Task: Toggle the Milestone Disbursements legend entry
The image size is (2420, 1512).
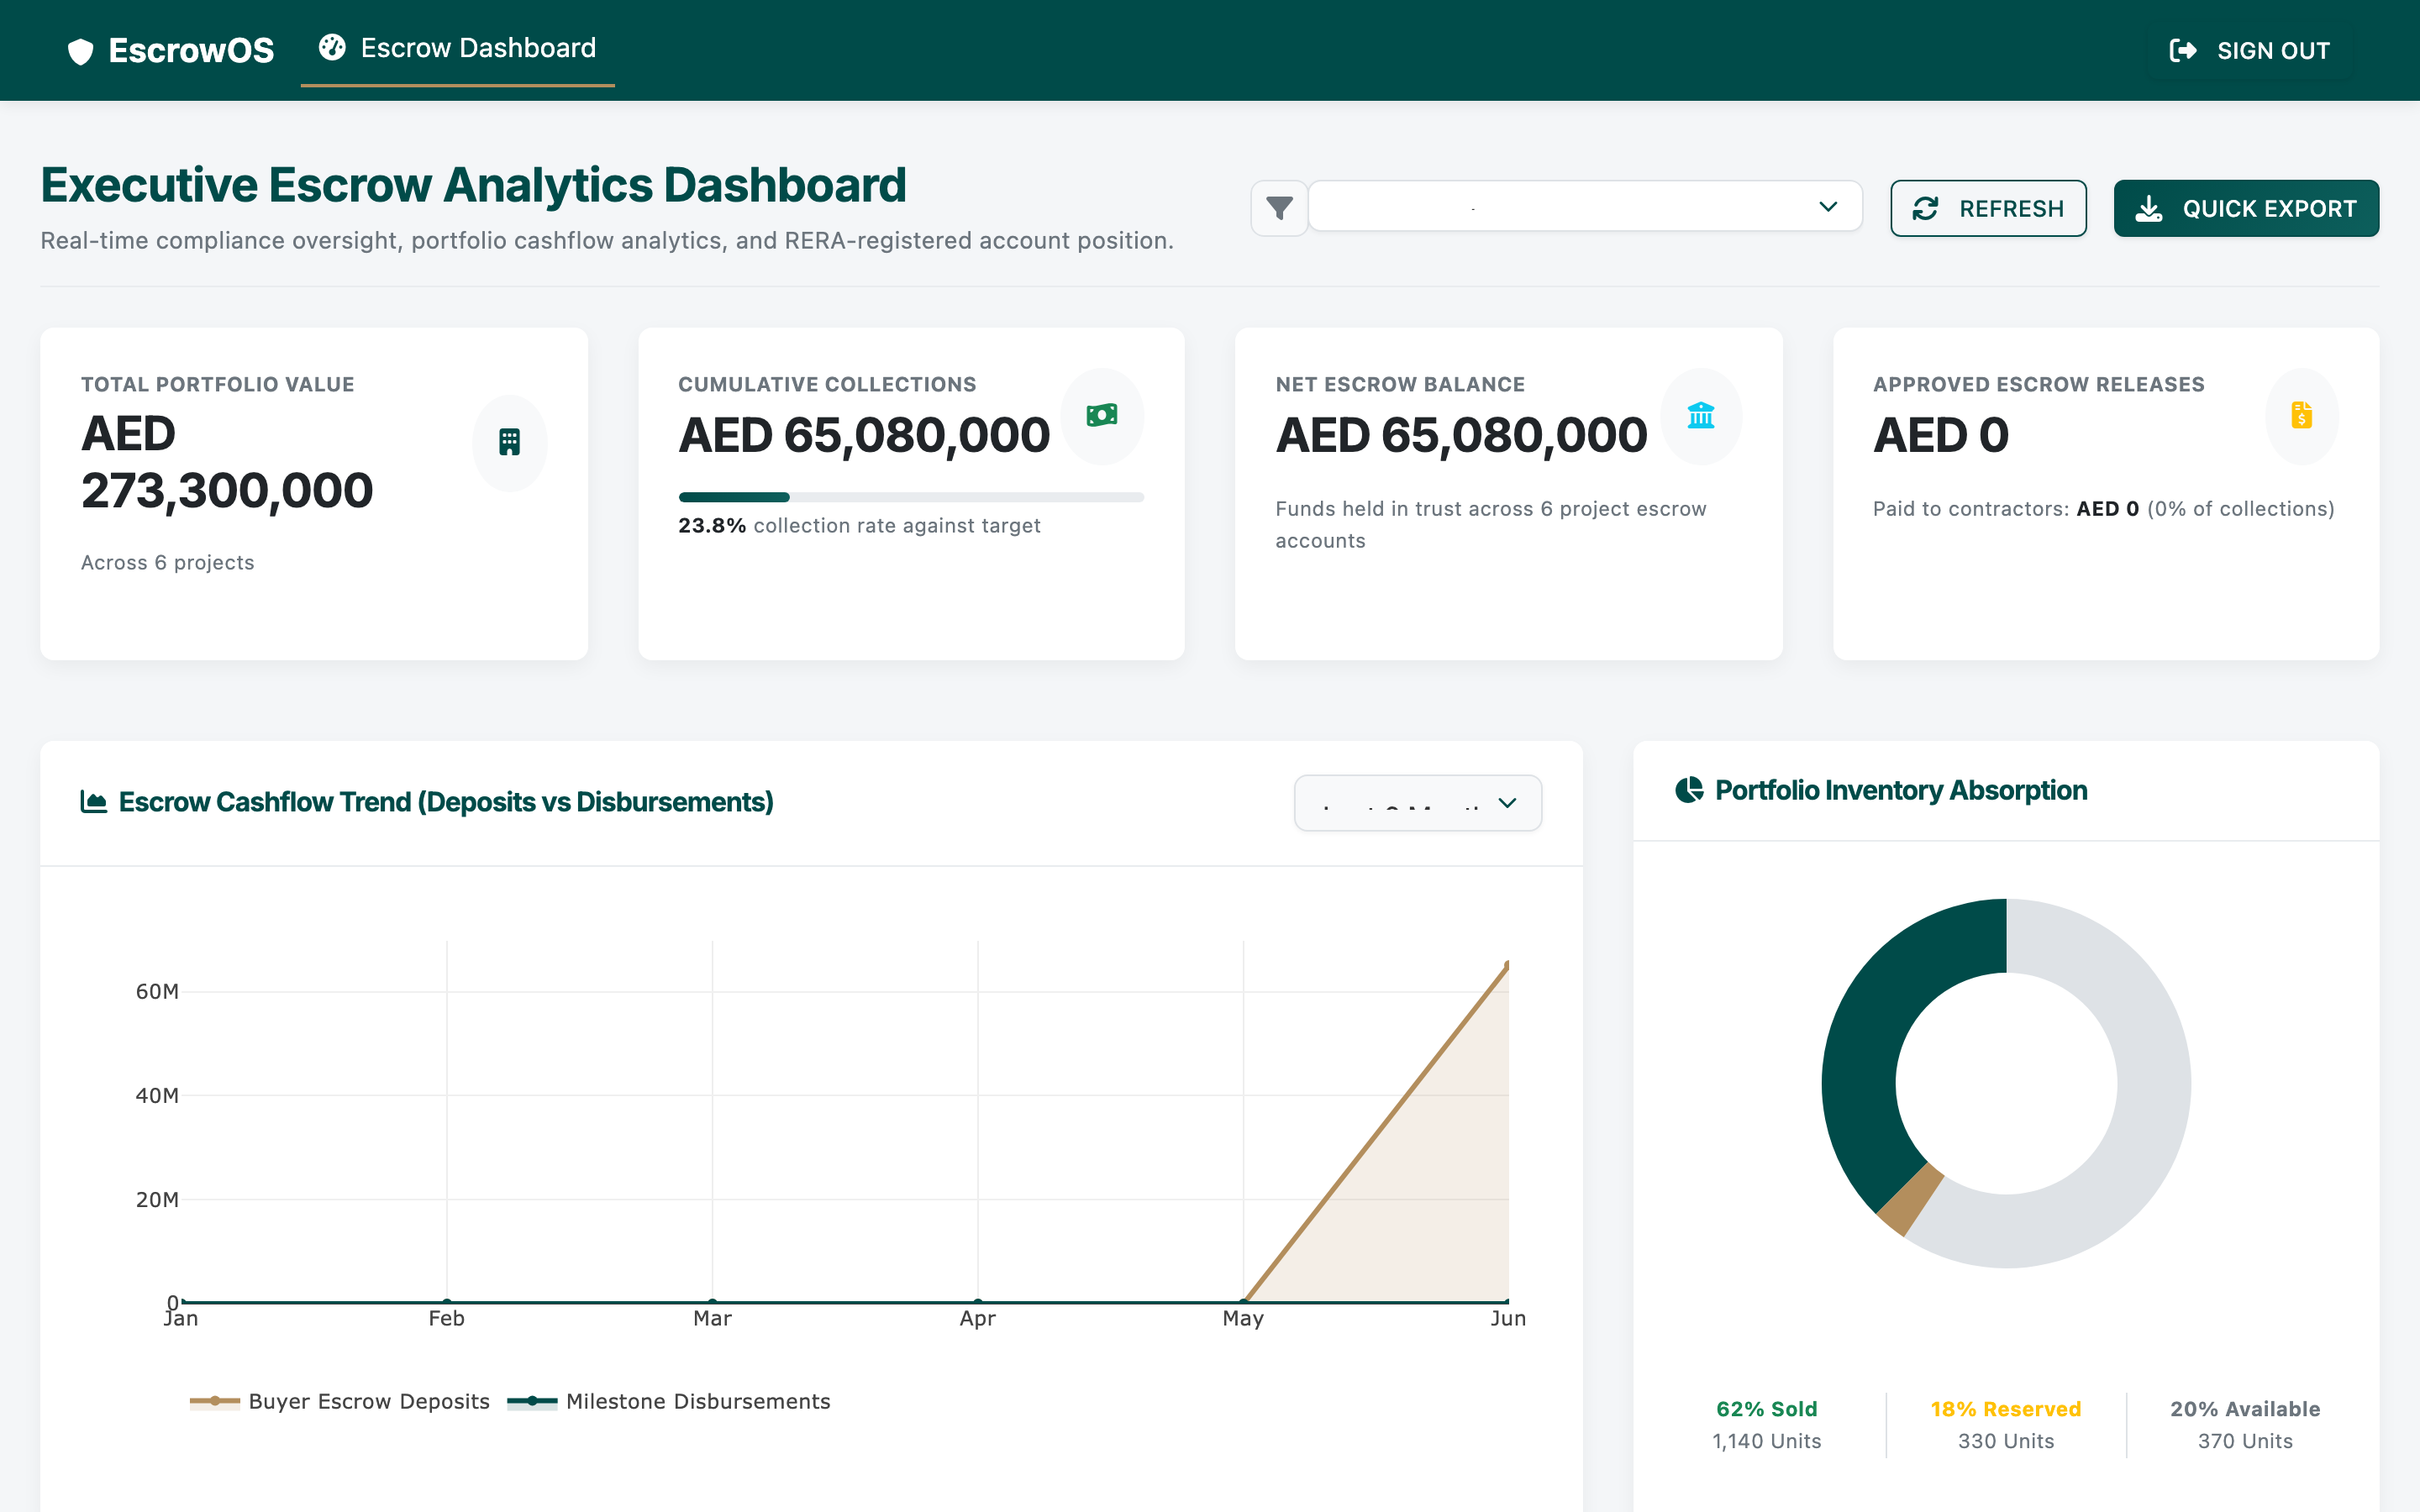Action: point(669,1401)
